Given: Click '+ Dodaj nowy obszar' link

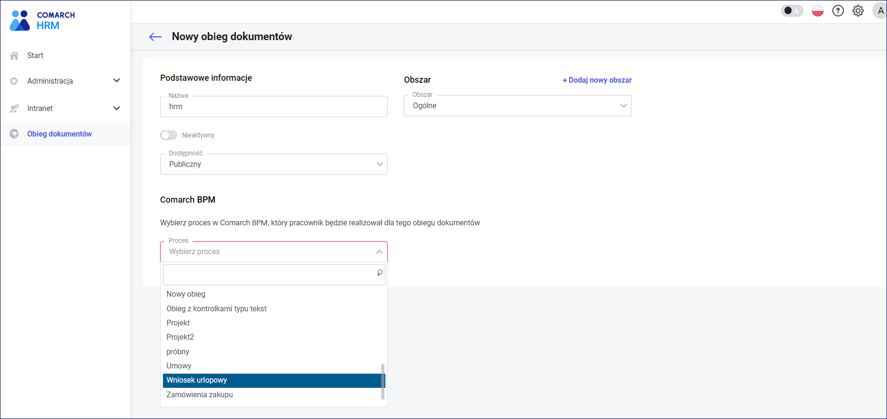Looking at the screenshot, I should click(597, 80).
